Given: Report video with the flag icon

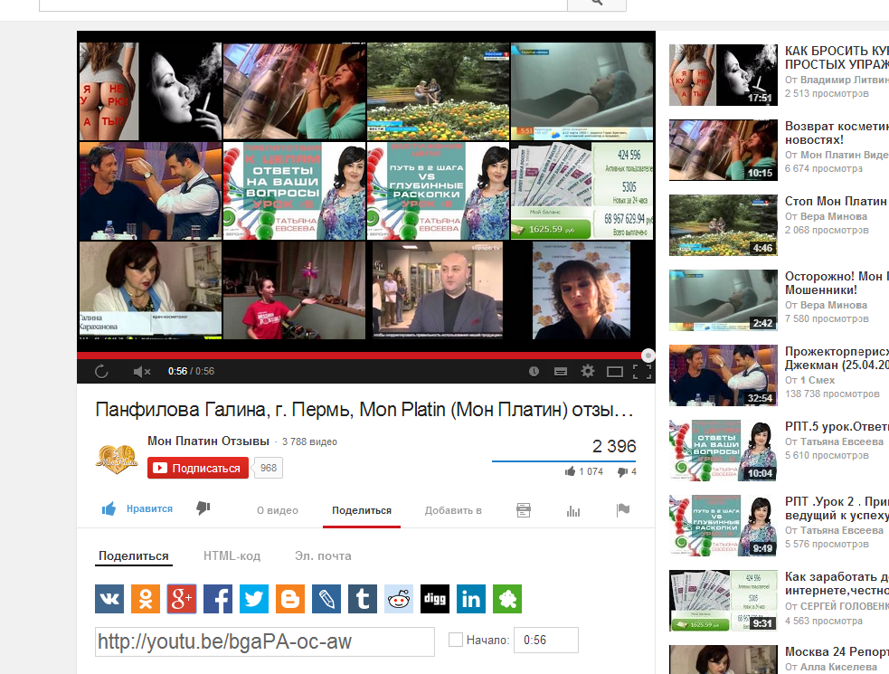Looking at the screenshot, I should pos(623,510).
